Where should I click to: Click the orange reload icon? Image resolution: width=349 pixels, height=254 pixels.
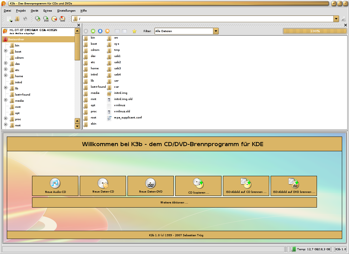point(107,31)
